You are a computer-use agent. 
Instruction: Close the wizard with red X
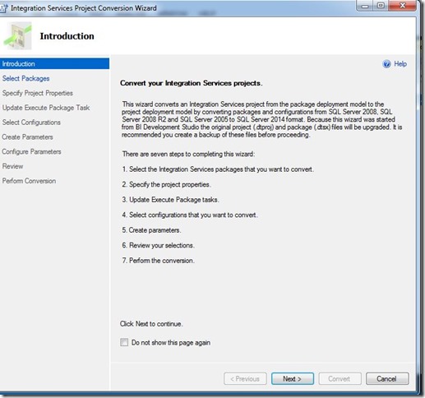point(402,6)
